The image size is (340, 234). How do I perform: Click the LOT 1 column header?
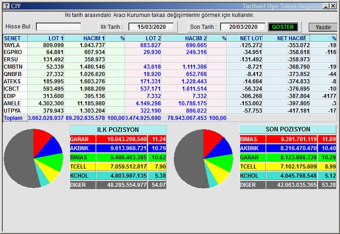pyautogui.click(x=46, y=38)
